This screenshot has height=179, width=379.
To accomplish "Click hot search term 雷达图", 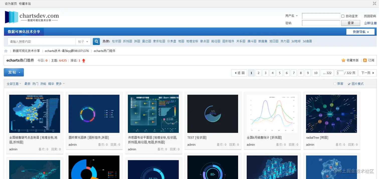I will 147,41.
